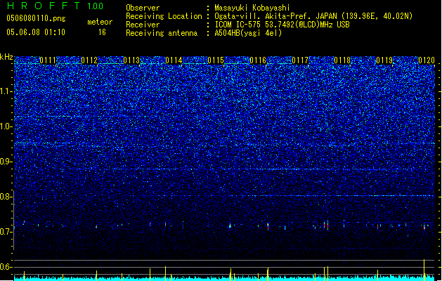Screen dimensions: 442x281
Task: Click the tallest yellow power spike near 0120
Action: click(x=424, y=270)
